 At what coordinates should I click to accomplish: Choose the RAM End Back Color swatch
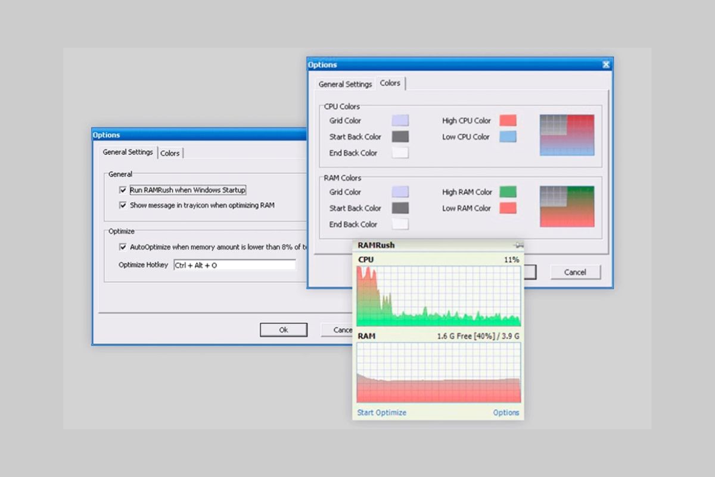click(400, 224)
